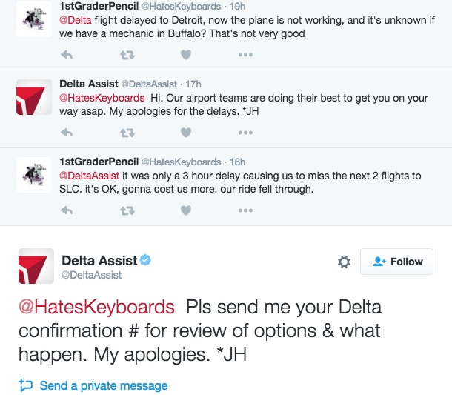Open more options on first tweet
This screenshot has height=395, width=452.
[245, 55]
